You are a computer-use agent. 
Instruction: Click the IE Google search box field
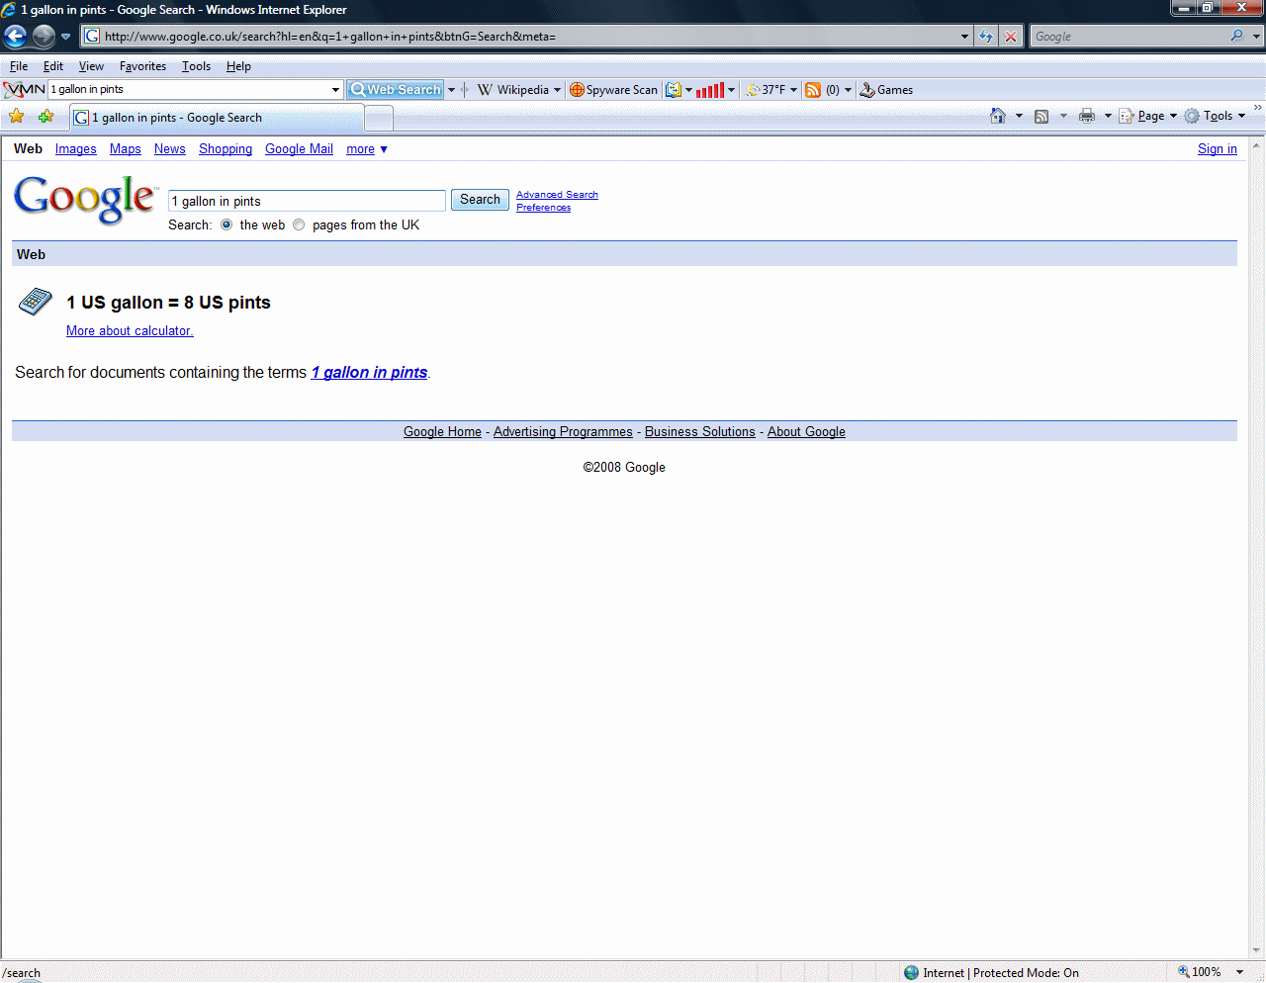pyautogui.click(x=1128, y=37)
